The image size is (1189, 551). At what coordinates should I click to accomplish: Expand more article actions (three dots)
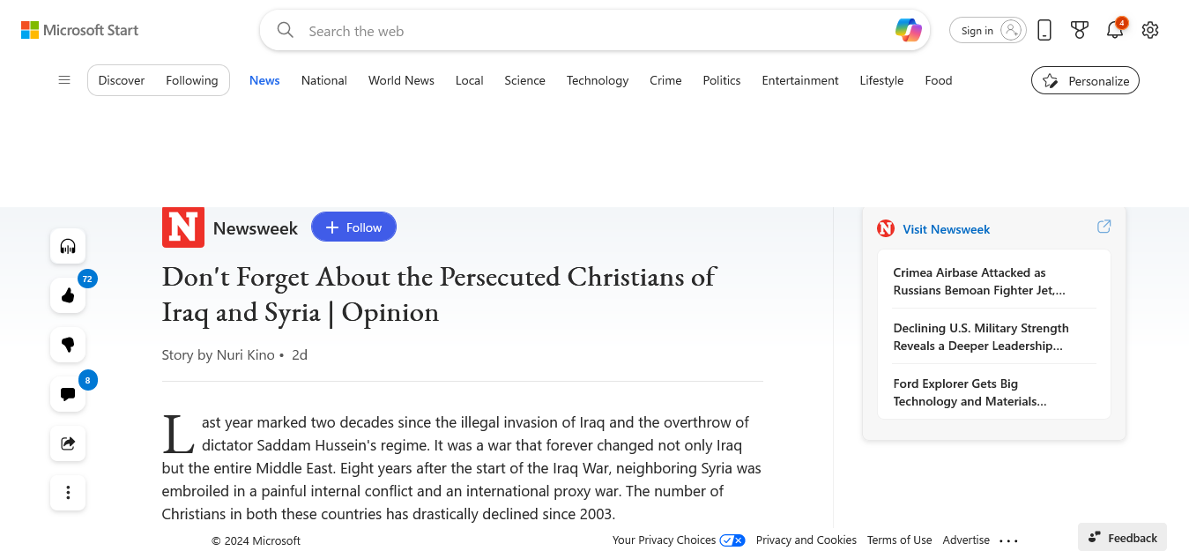click(x=68, y=493)
